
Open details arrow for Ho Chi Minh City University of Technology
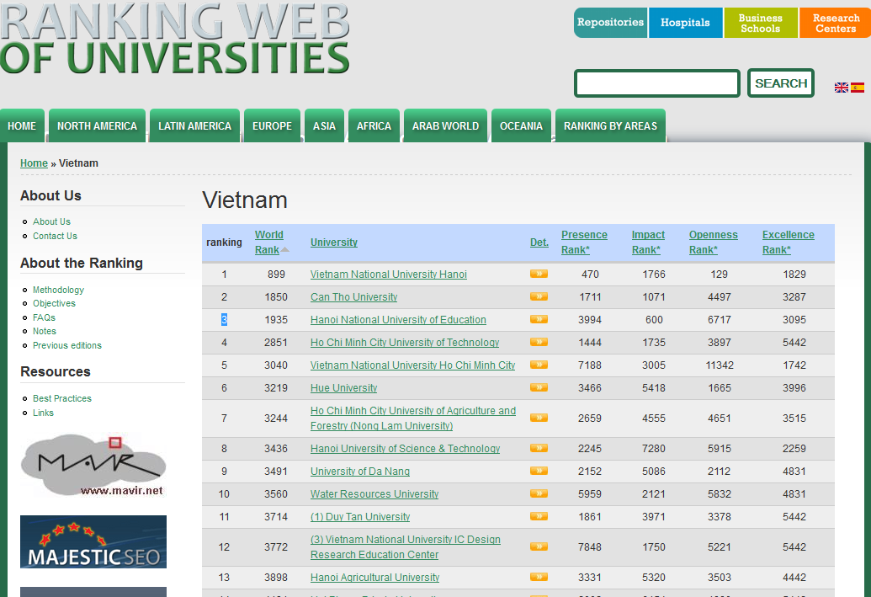tap(539, 342)
